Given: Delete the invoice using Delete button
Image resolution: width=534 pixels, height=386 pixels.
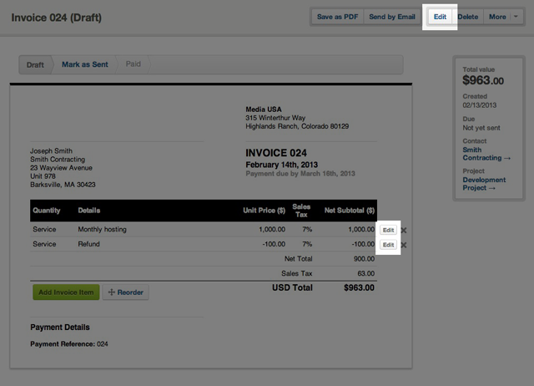Looking at the screenshot, I should (468, 17).
